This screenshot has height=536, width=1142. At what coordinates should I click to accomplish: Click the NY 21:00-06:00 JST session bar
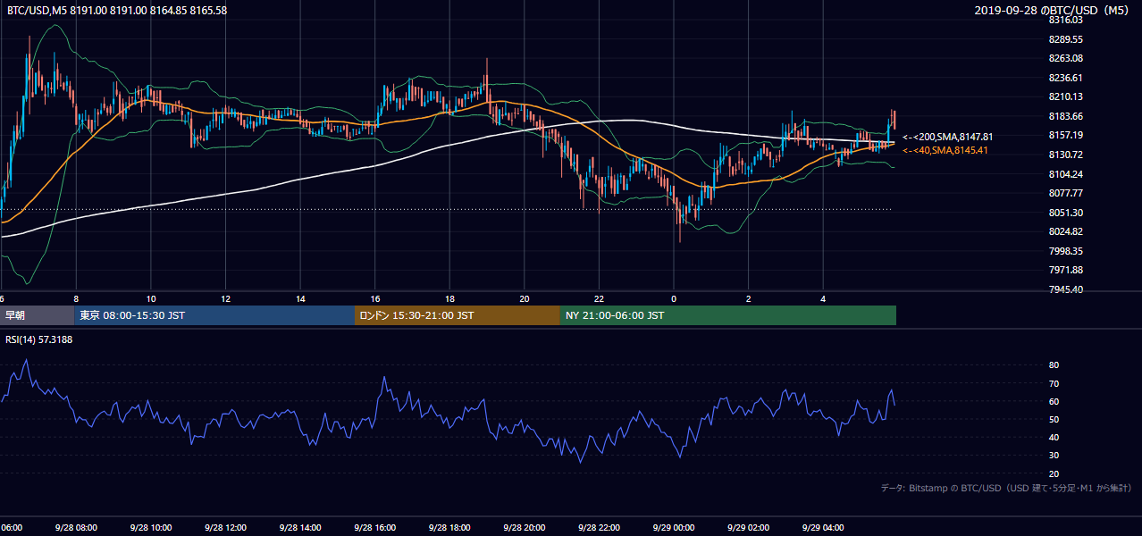pyautogui.click(x=728, y=315)
